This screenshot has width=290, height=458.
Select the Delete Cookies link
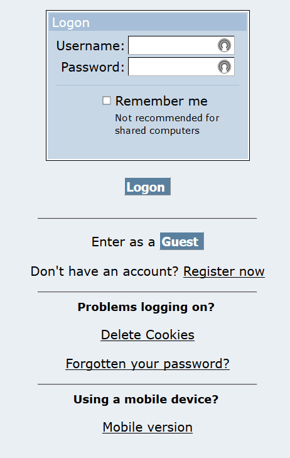click(148, 335)
